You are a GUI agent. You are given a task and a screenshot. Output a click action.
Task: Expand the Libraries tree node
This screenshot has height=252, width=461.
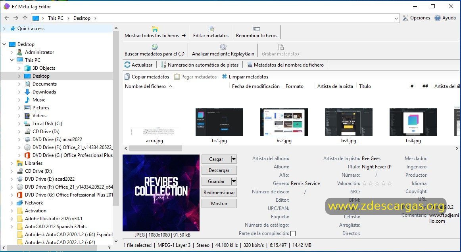[x=12, y=163]
